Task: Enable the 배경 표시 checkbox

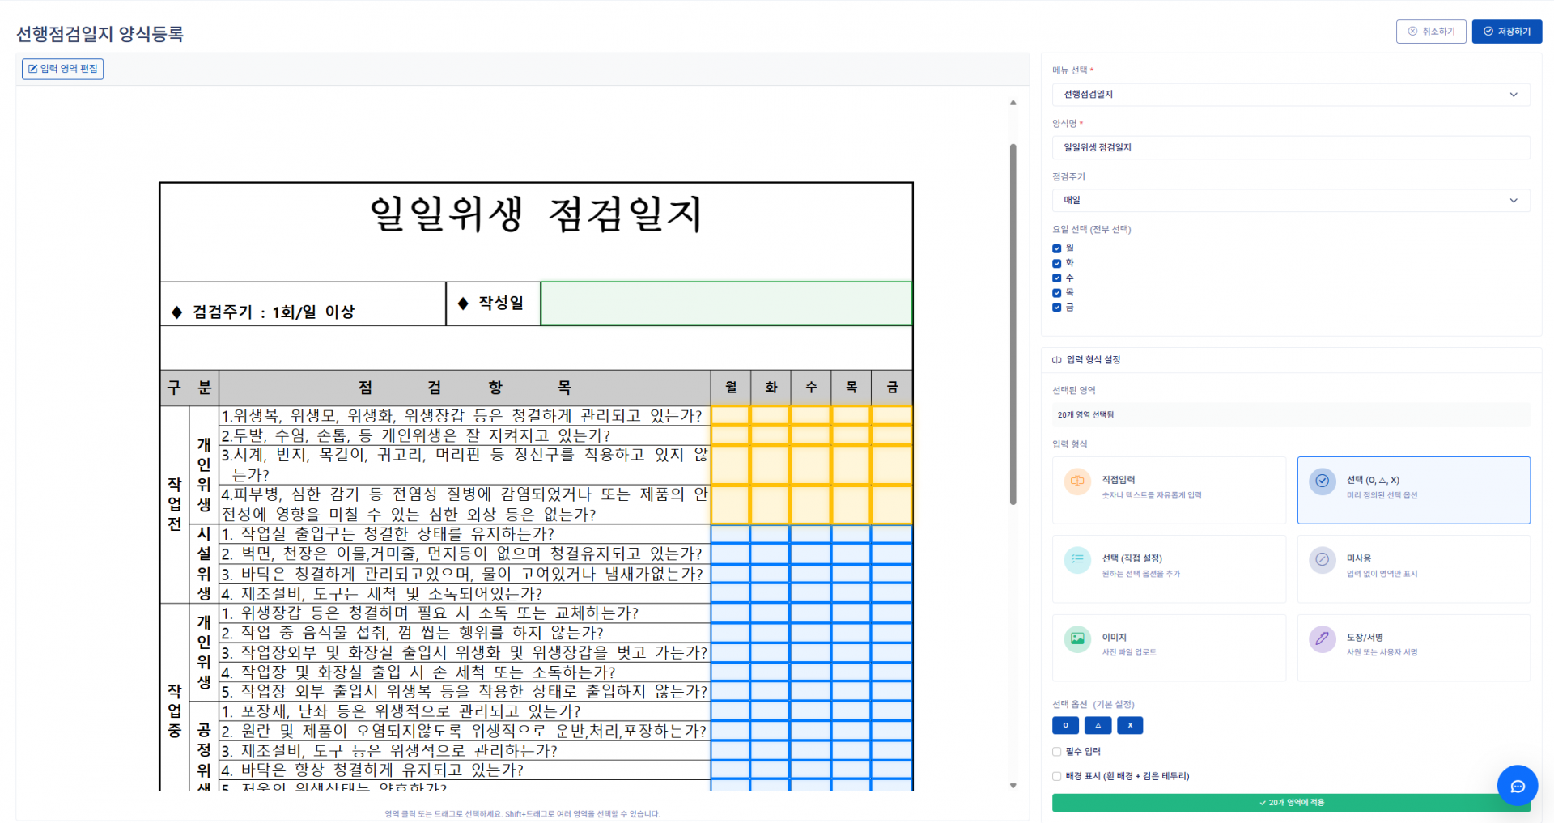Action: [1056, 775]
